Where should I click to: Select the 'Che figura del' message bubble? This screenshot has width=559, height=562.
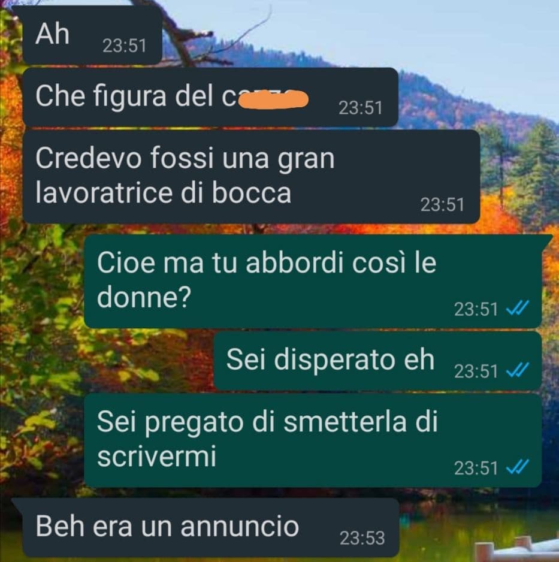(210, 97)
